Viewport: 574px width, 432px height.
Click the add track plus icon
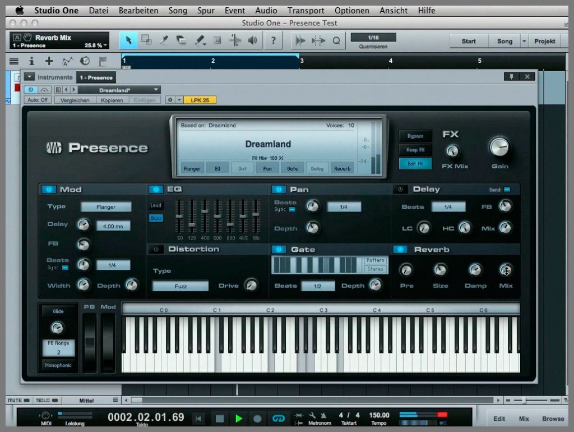[x=49, y=61]
